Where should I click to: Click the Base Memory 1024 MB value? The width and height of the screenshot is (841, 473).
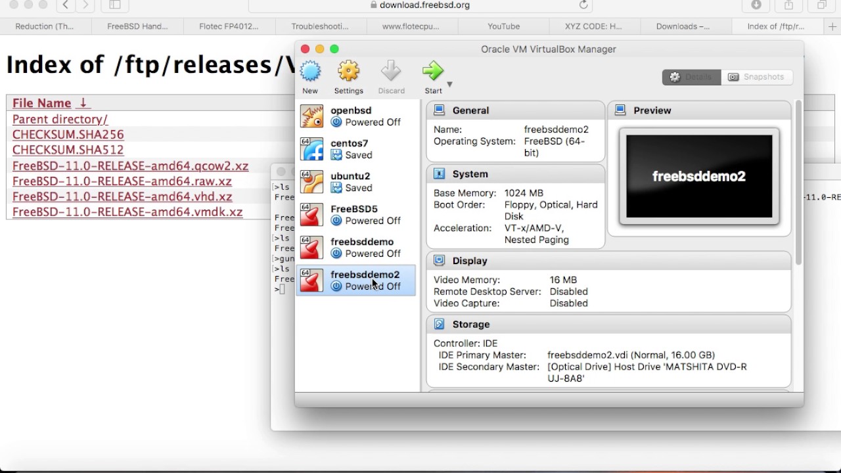tap(524, 193)
